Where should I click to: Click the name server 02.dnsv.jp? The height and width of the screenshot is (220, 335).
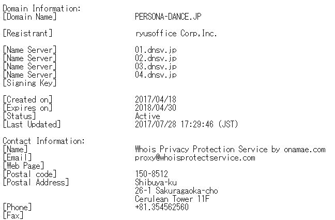click(x=156, y=58)
